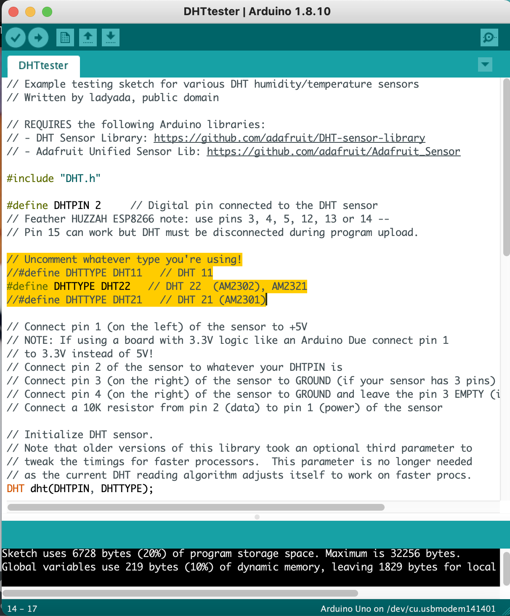Click the '// tweak the timings' comment line

[x=239, y=462]
